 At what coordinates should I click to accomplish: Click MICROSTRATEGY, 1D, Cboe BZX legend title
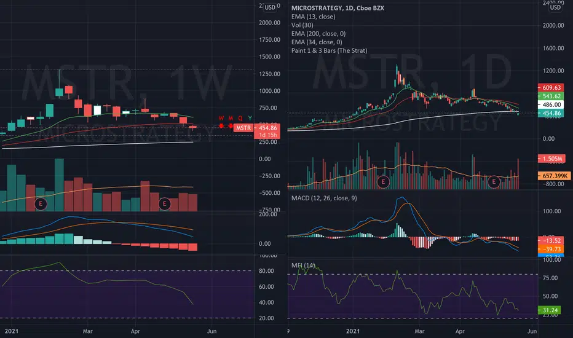pyautogui.click(x=338, y=8)
